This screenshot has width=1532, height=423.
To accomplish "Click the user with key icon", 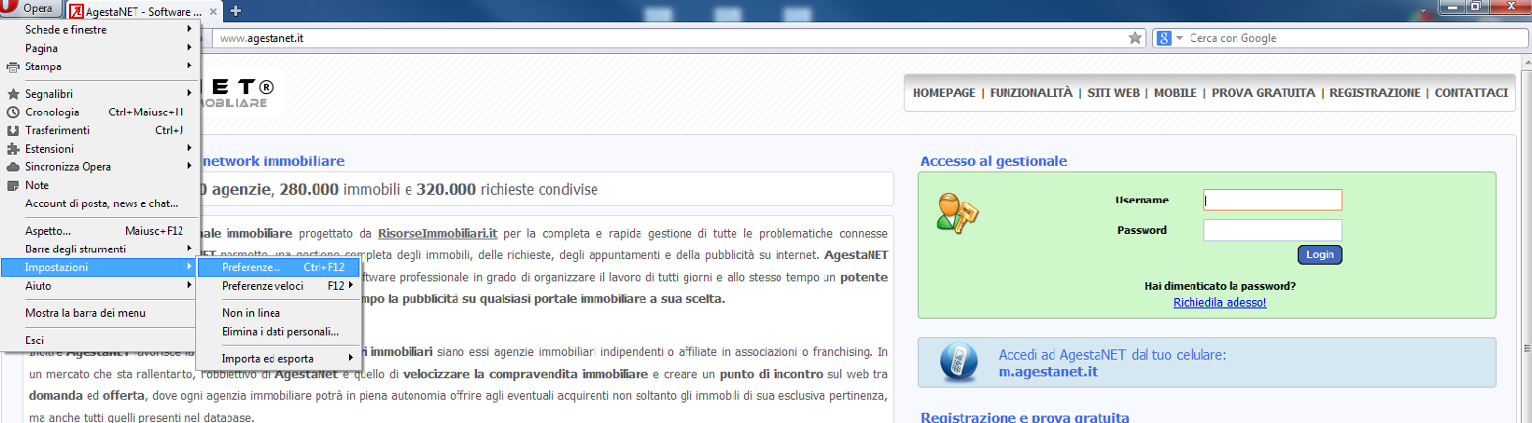I will [957, 212].
